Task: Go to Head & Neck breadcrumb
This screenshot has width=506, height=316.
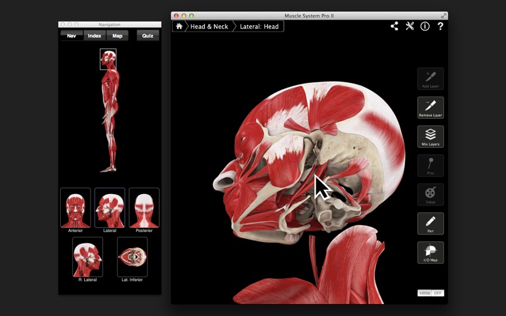Action: pos(209,27)
